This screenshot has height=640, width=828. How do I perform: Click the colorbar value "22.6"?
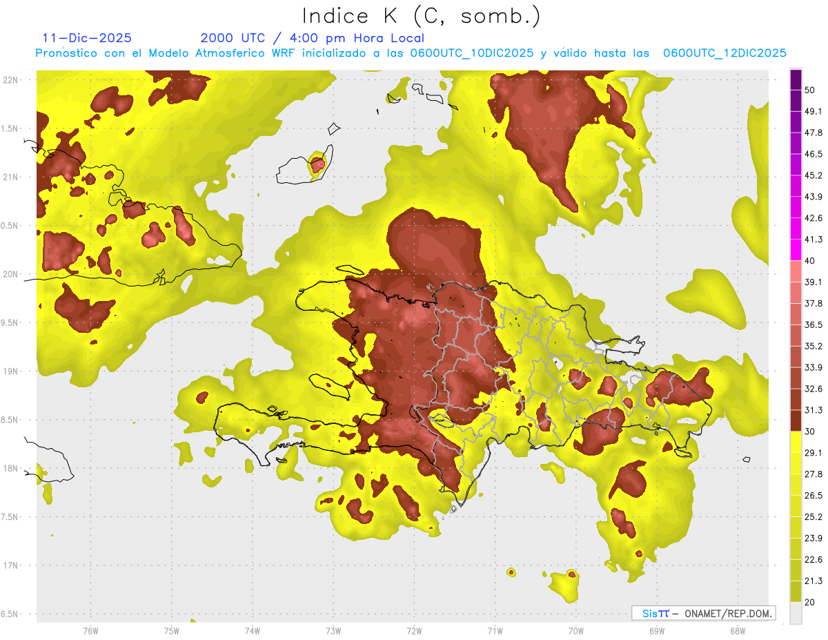tap(814, 559)
